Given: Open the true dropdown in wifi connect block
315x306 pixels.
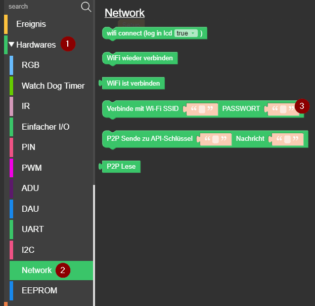Looking at the screenshot, I should pos(185,33).
